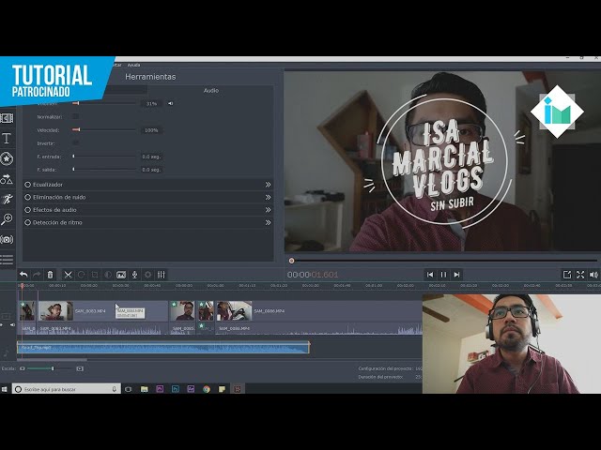
Task: Open Audio properties mixer sliders icon
Action: pos(162,275)
